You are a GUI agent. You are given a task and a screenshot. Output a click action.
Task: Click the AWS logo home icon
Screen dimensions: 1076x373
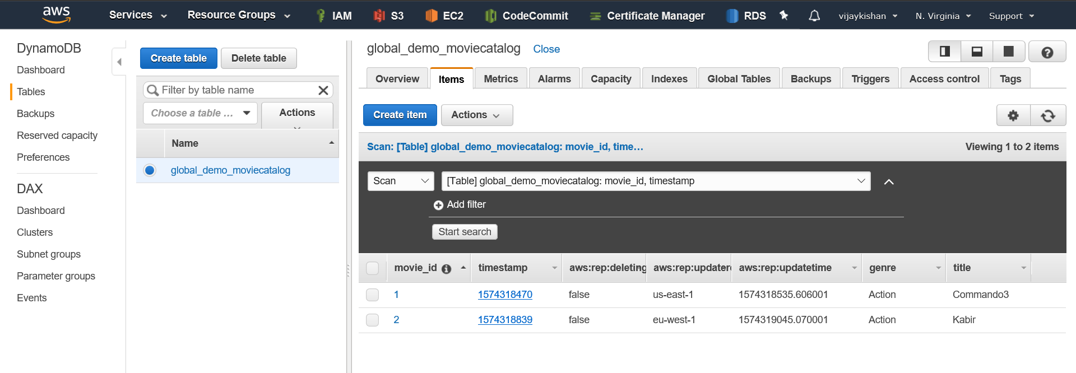(x=57, y=15)
